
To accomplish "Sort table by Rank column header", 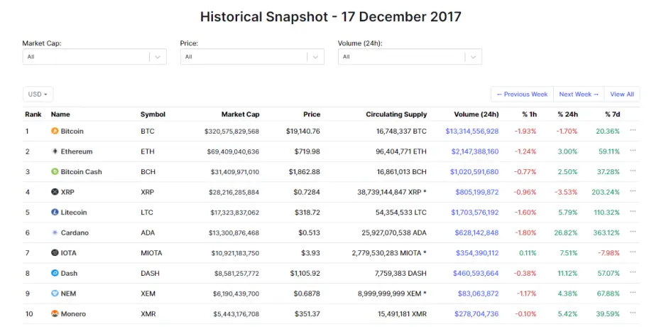I will [33, 114].
